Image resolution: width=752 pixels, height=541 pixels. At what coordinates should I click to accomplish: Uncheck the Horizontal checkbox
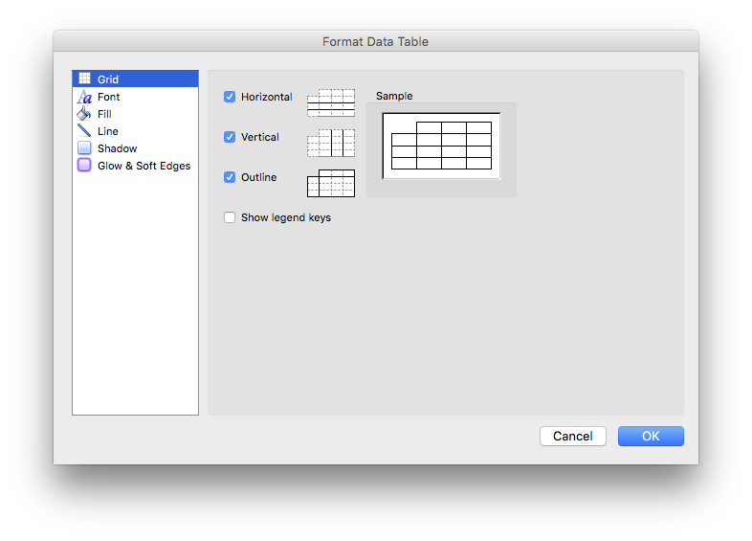[230, 97]
